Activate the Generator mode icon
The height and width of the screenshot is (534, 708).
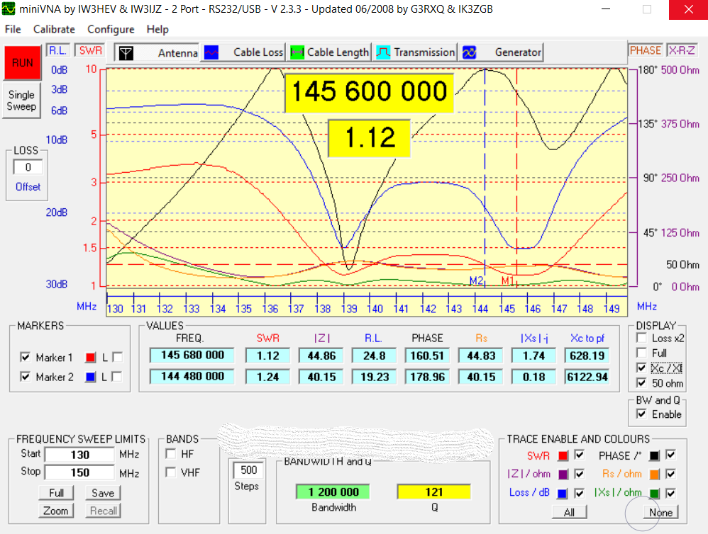coord(469,52)
